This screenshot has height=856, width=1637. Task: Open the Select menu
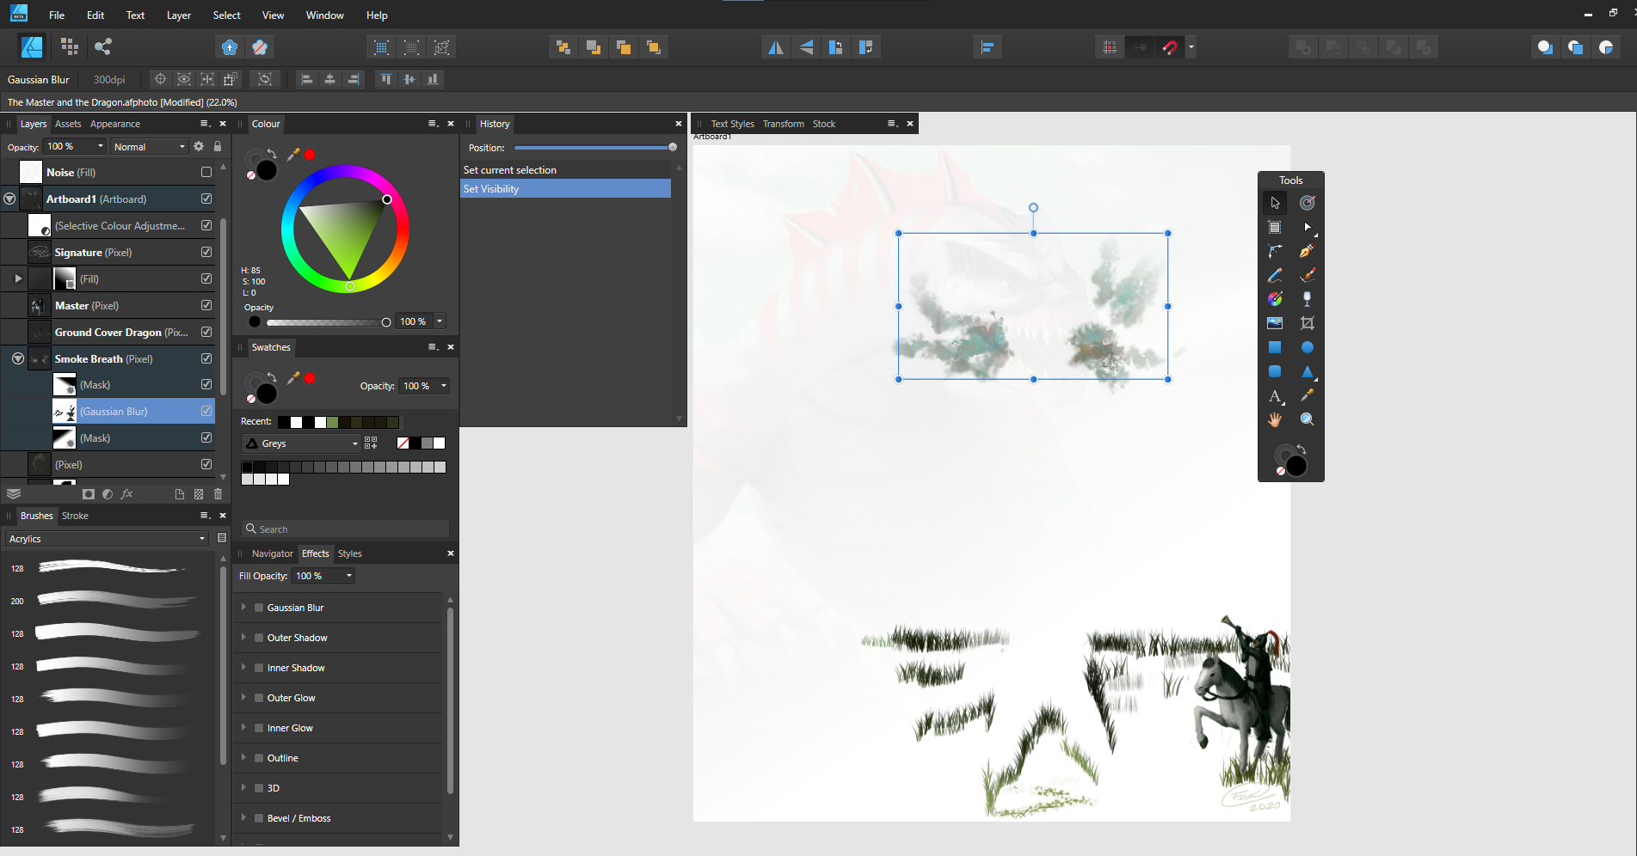pos(227,15)
